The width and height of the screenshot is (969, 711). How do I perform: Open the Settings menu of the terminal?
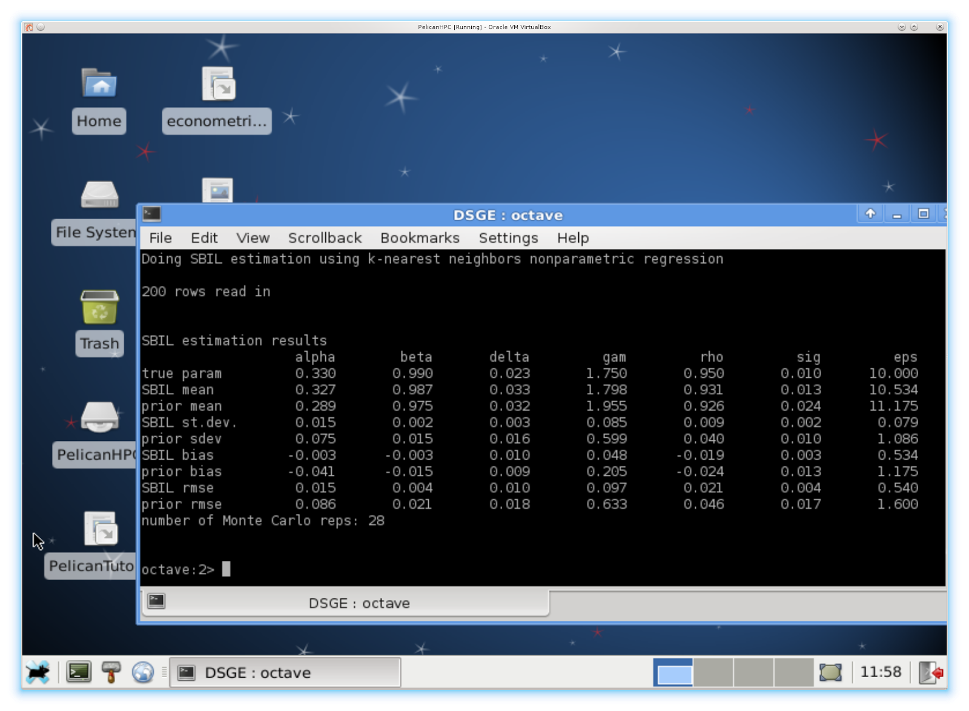click(x=508, y=237)
